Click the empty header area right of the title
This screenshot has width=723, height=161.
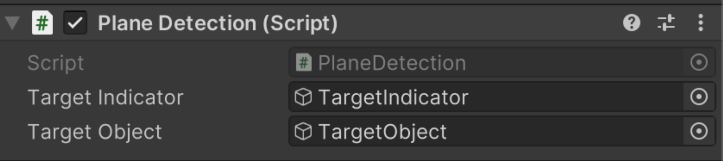pyautogui.click(x=474, y=23)
